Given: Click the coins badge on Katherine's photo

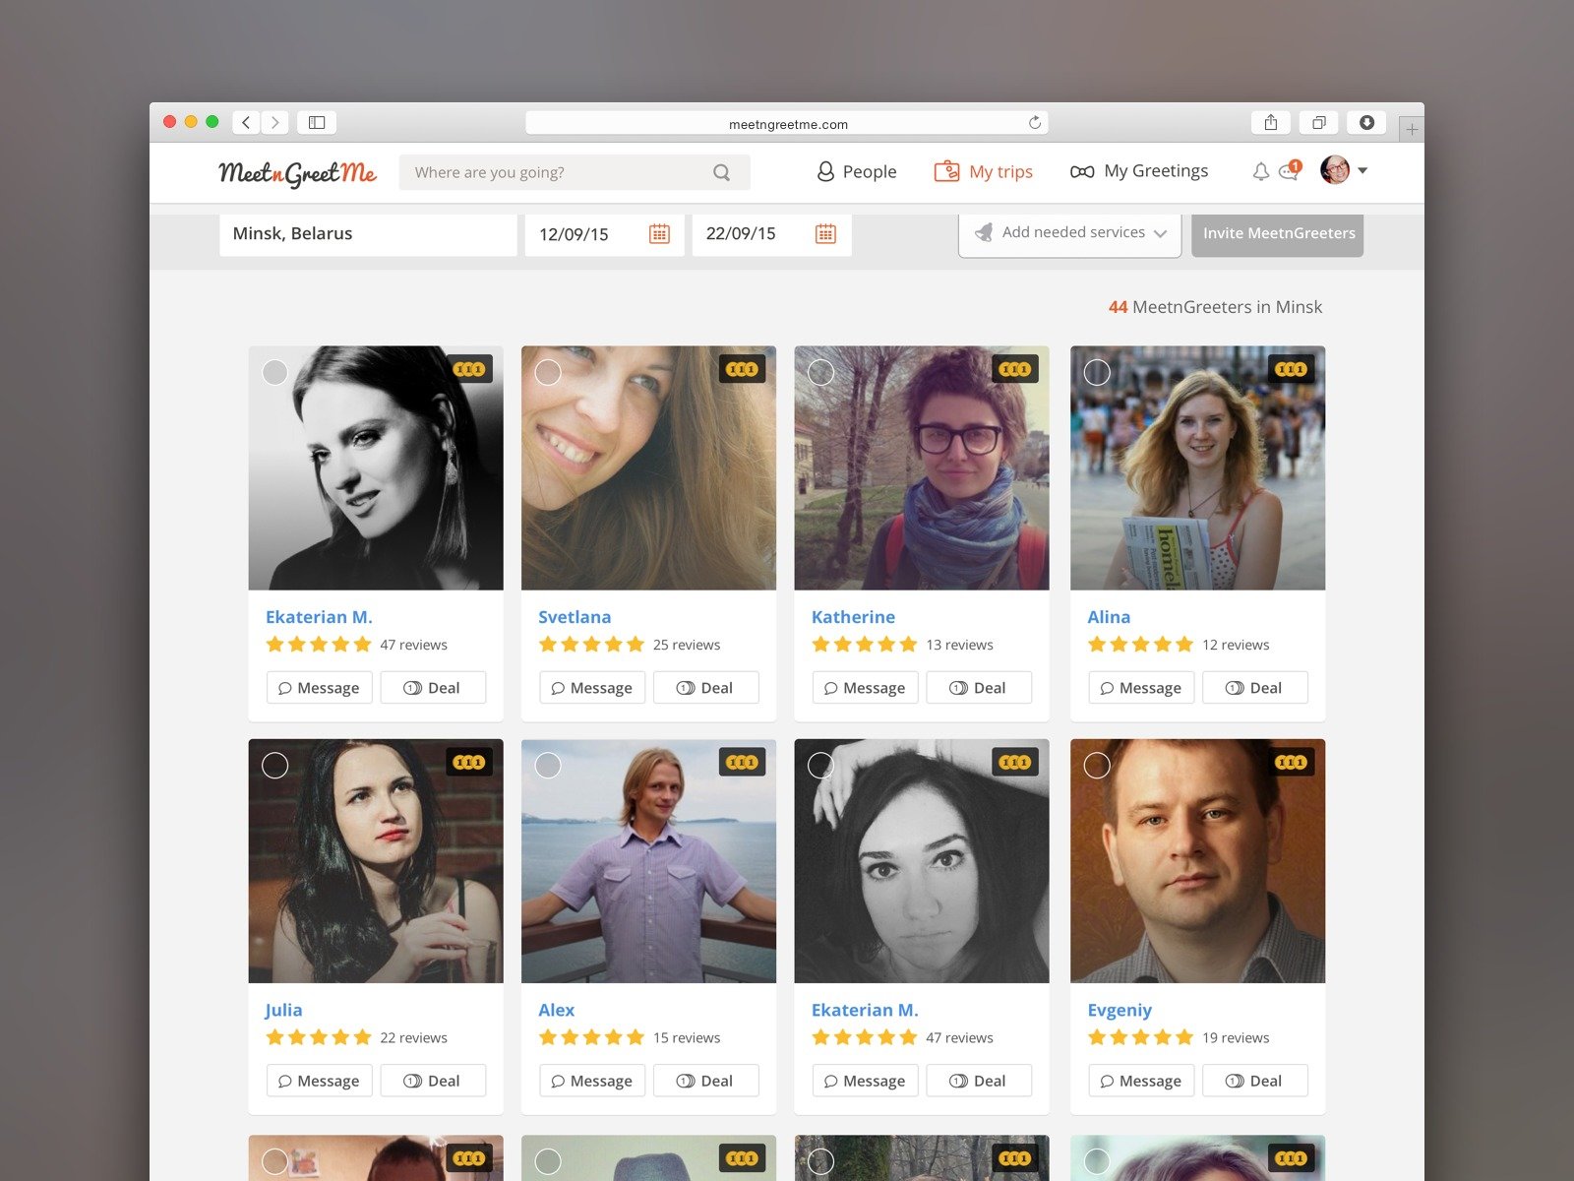Looking at the screenshot, I should click(x=1014, y=369).
